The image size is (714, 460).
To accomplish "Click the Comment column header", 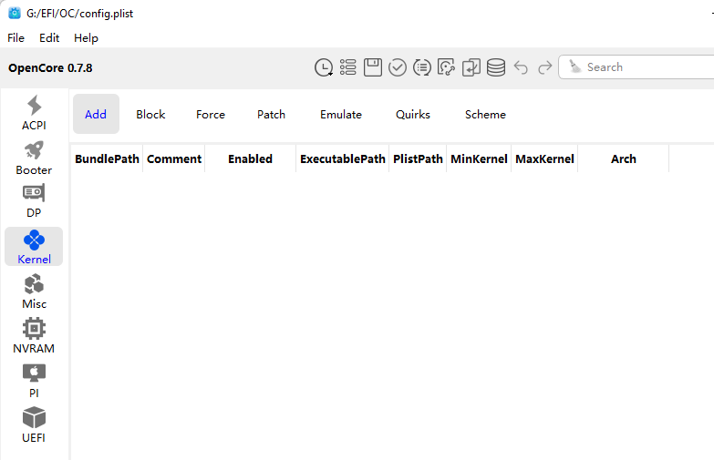I will [x=174, y=158].
